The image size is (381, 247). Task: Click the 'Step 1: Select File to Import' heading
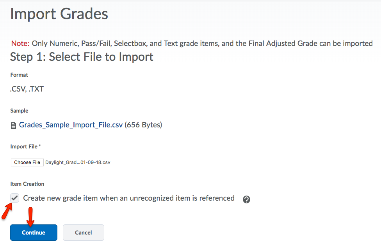tap(82, 57)
